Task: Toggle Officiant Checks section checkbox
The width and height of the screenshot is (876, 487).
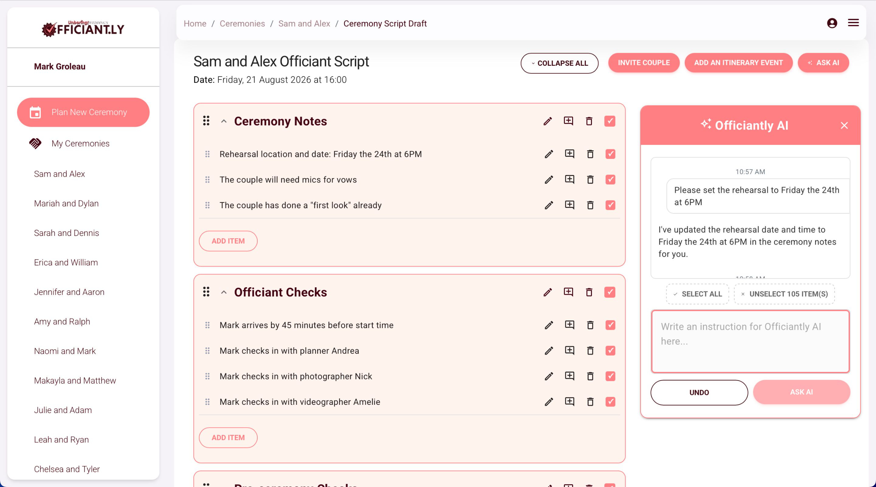Action: click(609, 292)
